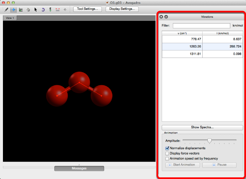Enable the Auto Rotate tool

(43, 9)
